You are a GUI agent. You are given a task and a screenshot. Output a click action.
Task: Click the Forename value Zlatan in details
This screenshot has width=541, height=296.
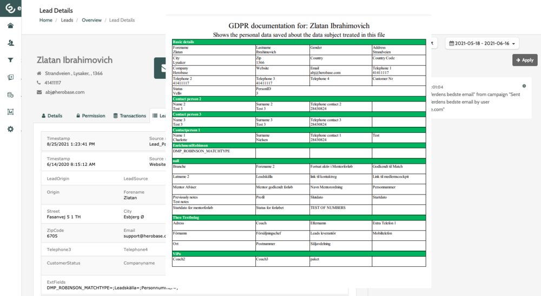(x=130, y=198)
